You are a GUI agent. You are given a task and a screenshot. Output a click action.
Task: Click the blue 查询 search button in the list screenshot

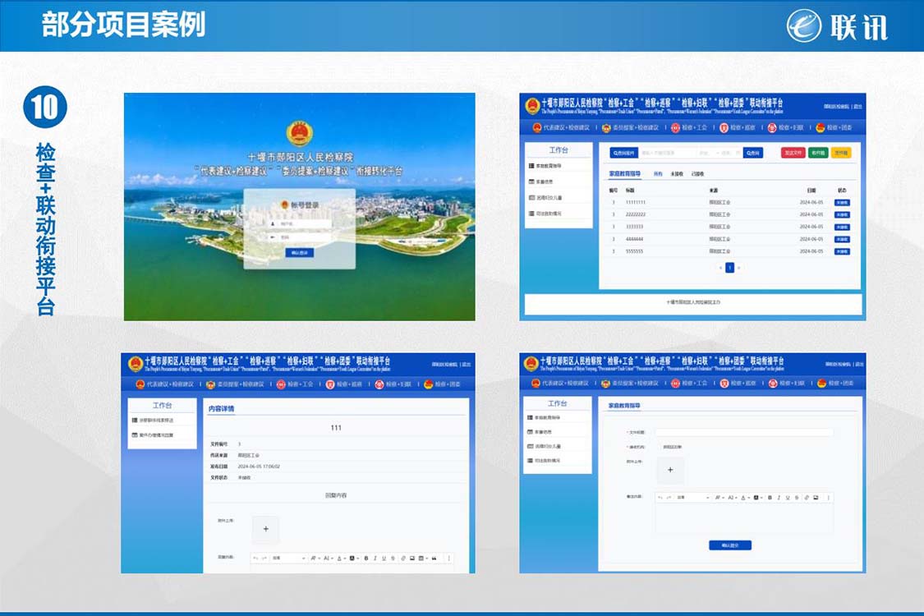[753, 153]
